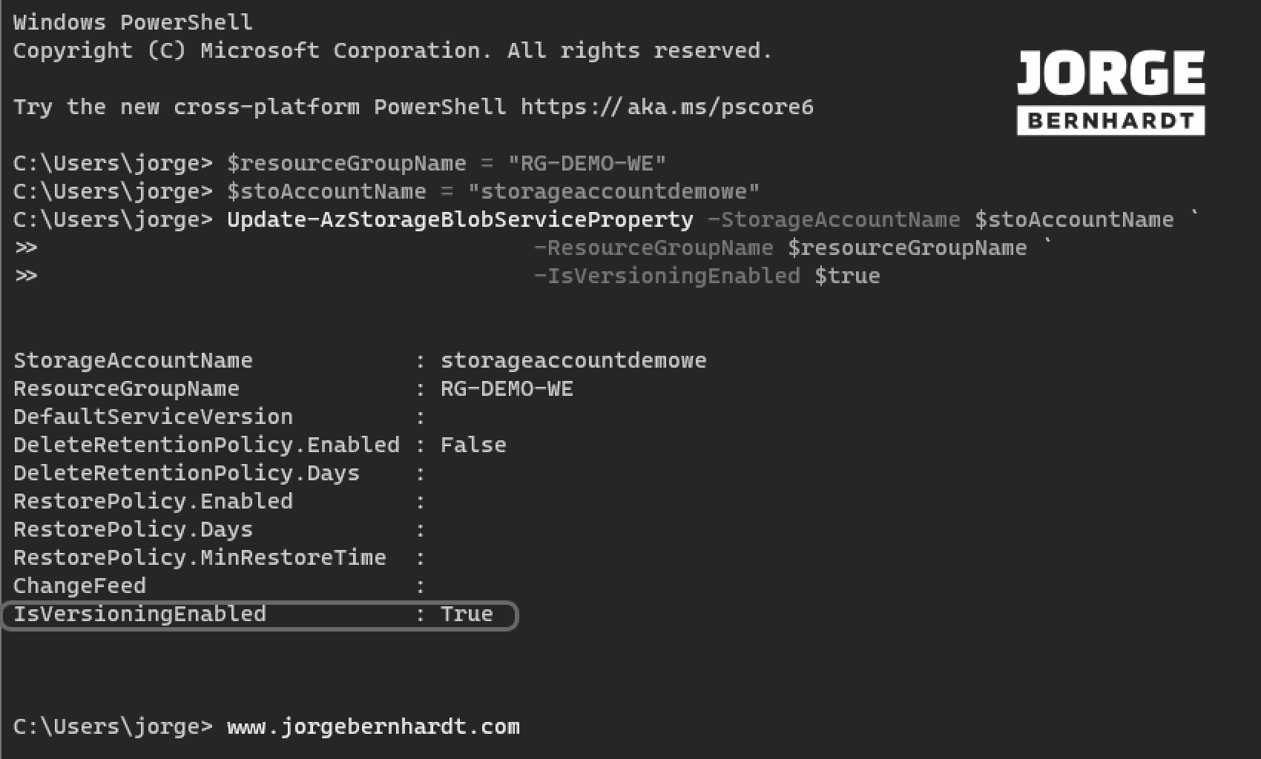The width and height of the screenshot is (1261, 759).
Task: Click the RG-DEMO-WE output value
Action: [507, 389]
